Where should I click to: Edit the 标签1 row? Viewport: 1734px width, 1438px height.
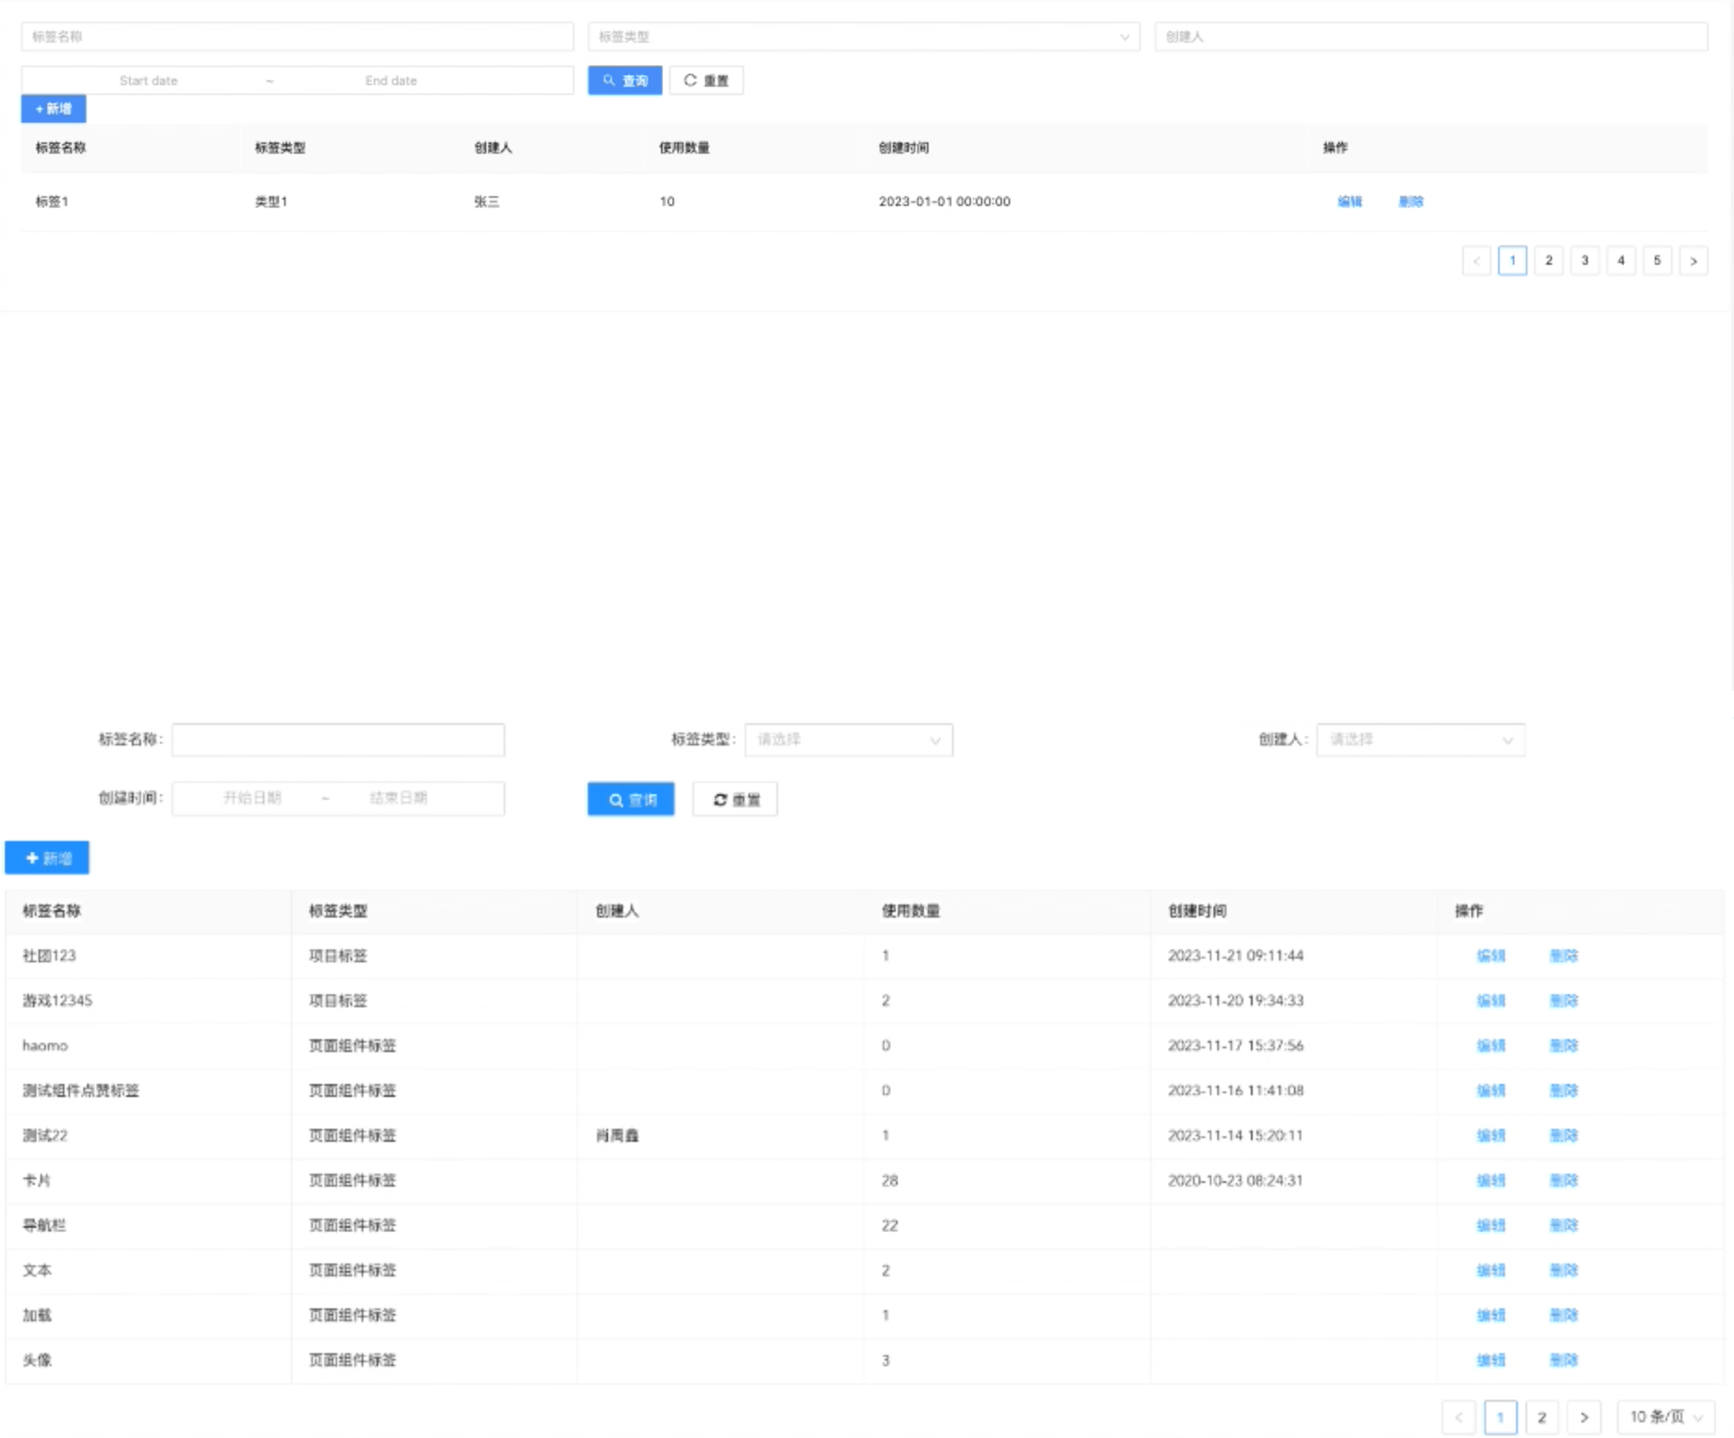click(1349, 201)
